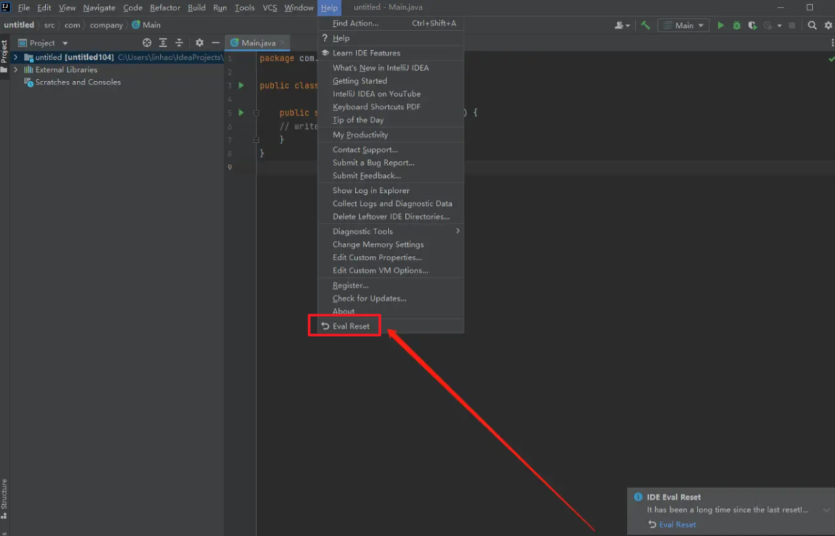The width and height of the screenshot is (835, 536).
Task: Select Find Action... menu entry
Action: click(391, 23)
